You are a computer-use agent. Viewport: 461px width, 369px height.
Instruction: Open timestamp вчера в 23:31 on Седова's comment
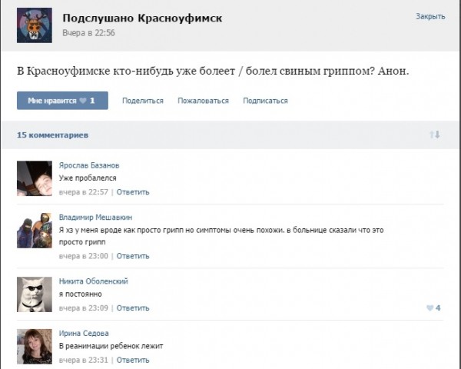click(84, 361)
